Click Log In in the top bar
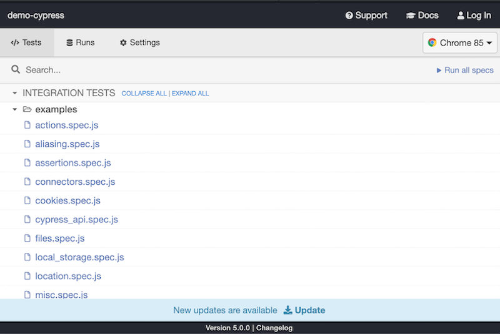This screenshot has height=334, width=500. [x=474, y=15]
